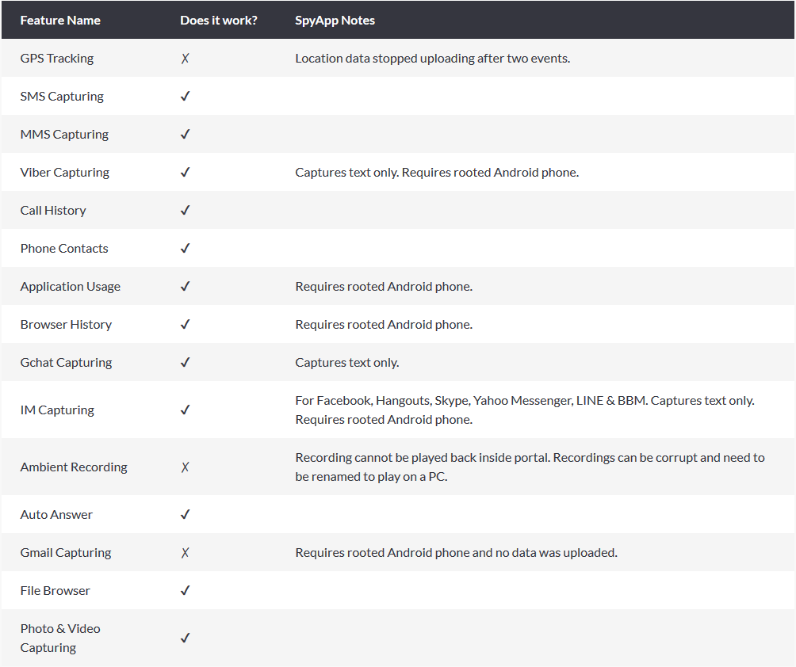This screenshot has width=796, height=667.
Task: Click the MMS Capturing feature label
Action: 64,135
